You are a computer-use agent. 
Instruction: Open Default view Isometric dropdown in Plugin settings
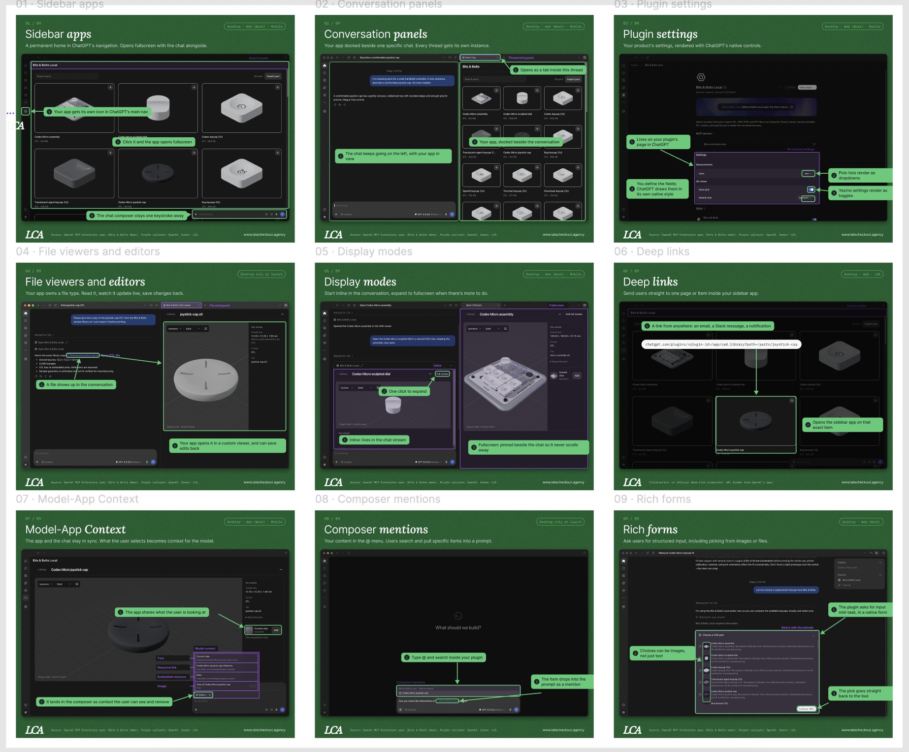pos(806,198)
